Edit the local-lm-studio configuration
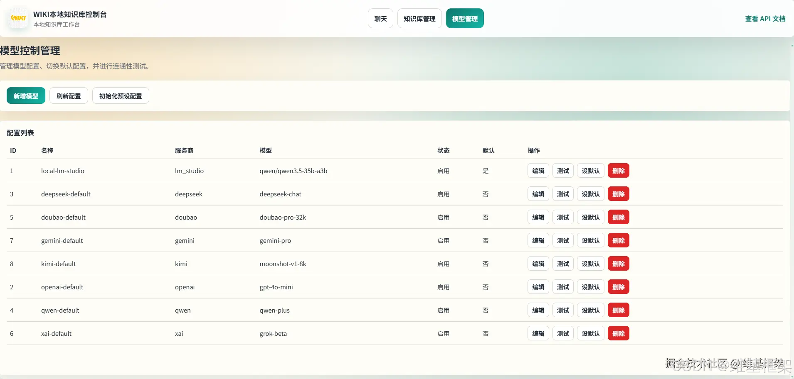This screenshot has height=379, width=794. click(538, 171)
